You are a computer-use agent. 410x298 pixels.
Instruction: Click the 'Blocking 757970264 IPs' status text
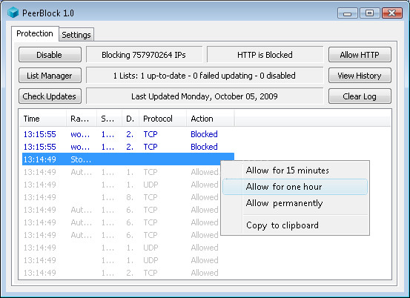(144, 55)
